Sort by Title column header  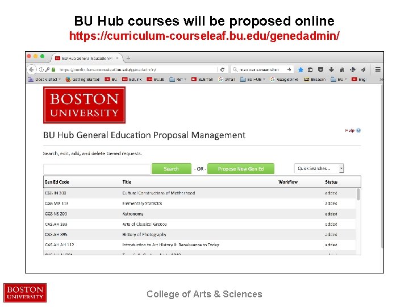click(127, 182)
